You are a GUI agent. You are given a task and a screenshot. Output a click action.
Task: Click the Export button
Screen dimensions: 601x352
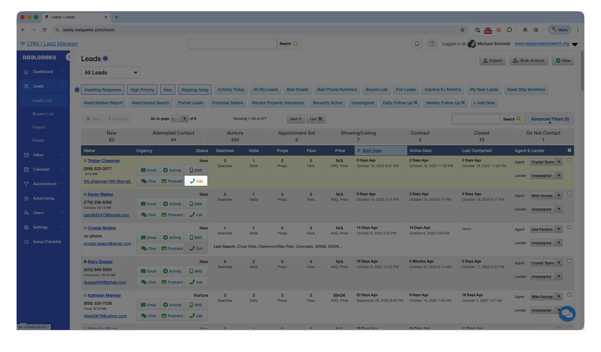[x=492, y=61]
